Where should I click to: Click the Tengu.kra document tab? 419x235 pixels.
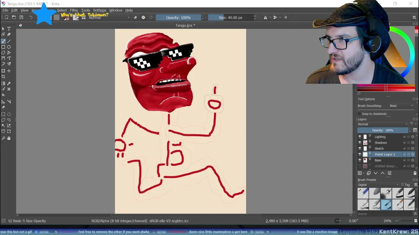185,25
